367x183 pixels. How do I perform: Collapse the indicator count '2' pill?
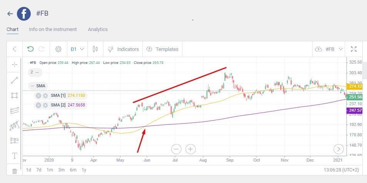(35, 72)
